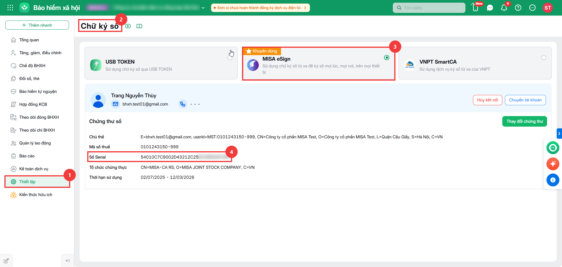562x267 pixels.
Task: Open the Chữ ký số guide book icon
Action: [x=139, y=26]
